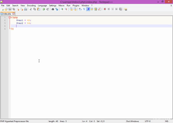Click the UTF-8 encoding in status bar
Screen dimensions: 173x123
148,121
